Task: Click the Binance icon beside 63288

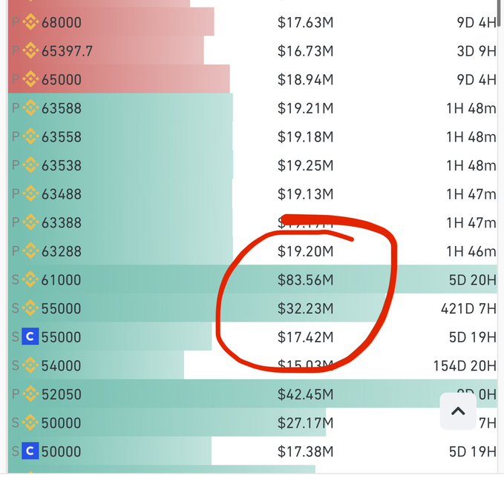Action: [x=30, y=250]
